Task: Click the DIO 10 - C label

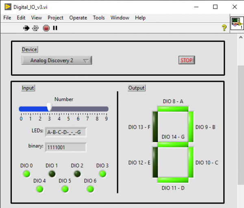Action: (207, 163)
